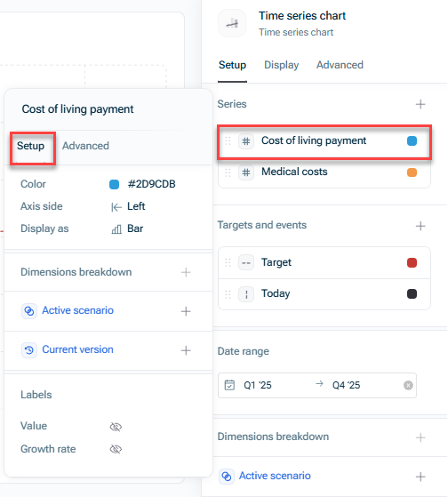Select the Medical costs series row
This screenshot has width=448, height=497.
[324, 172]
